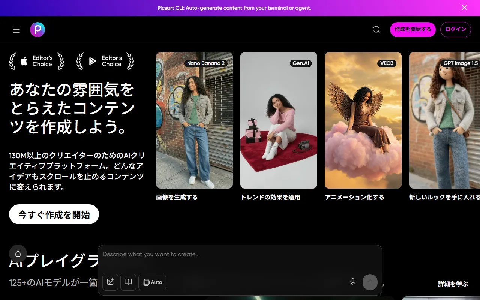Click the paragraph starting with 130M以上のクリエイター

point(77,171)
